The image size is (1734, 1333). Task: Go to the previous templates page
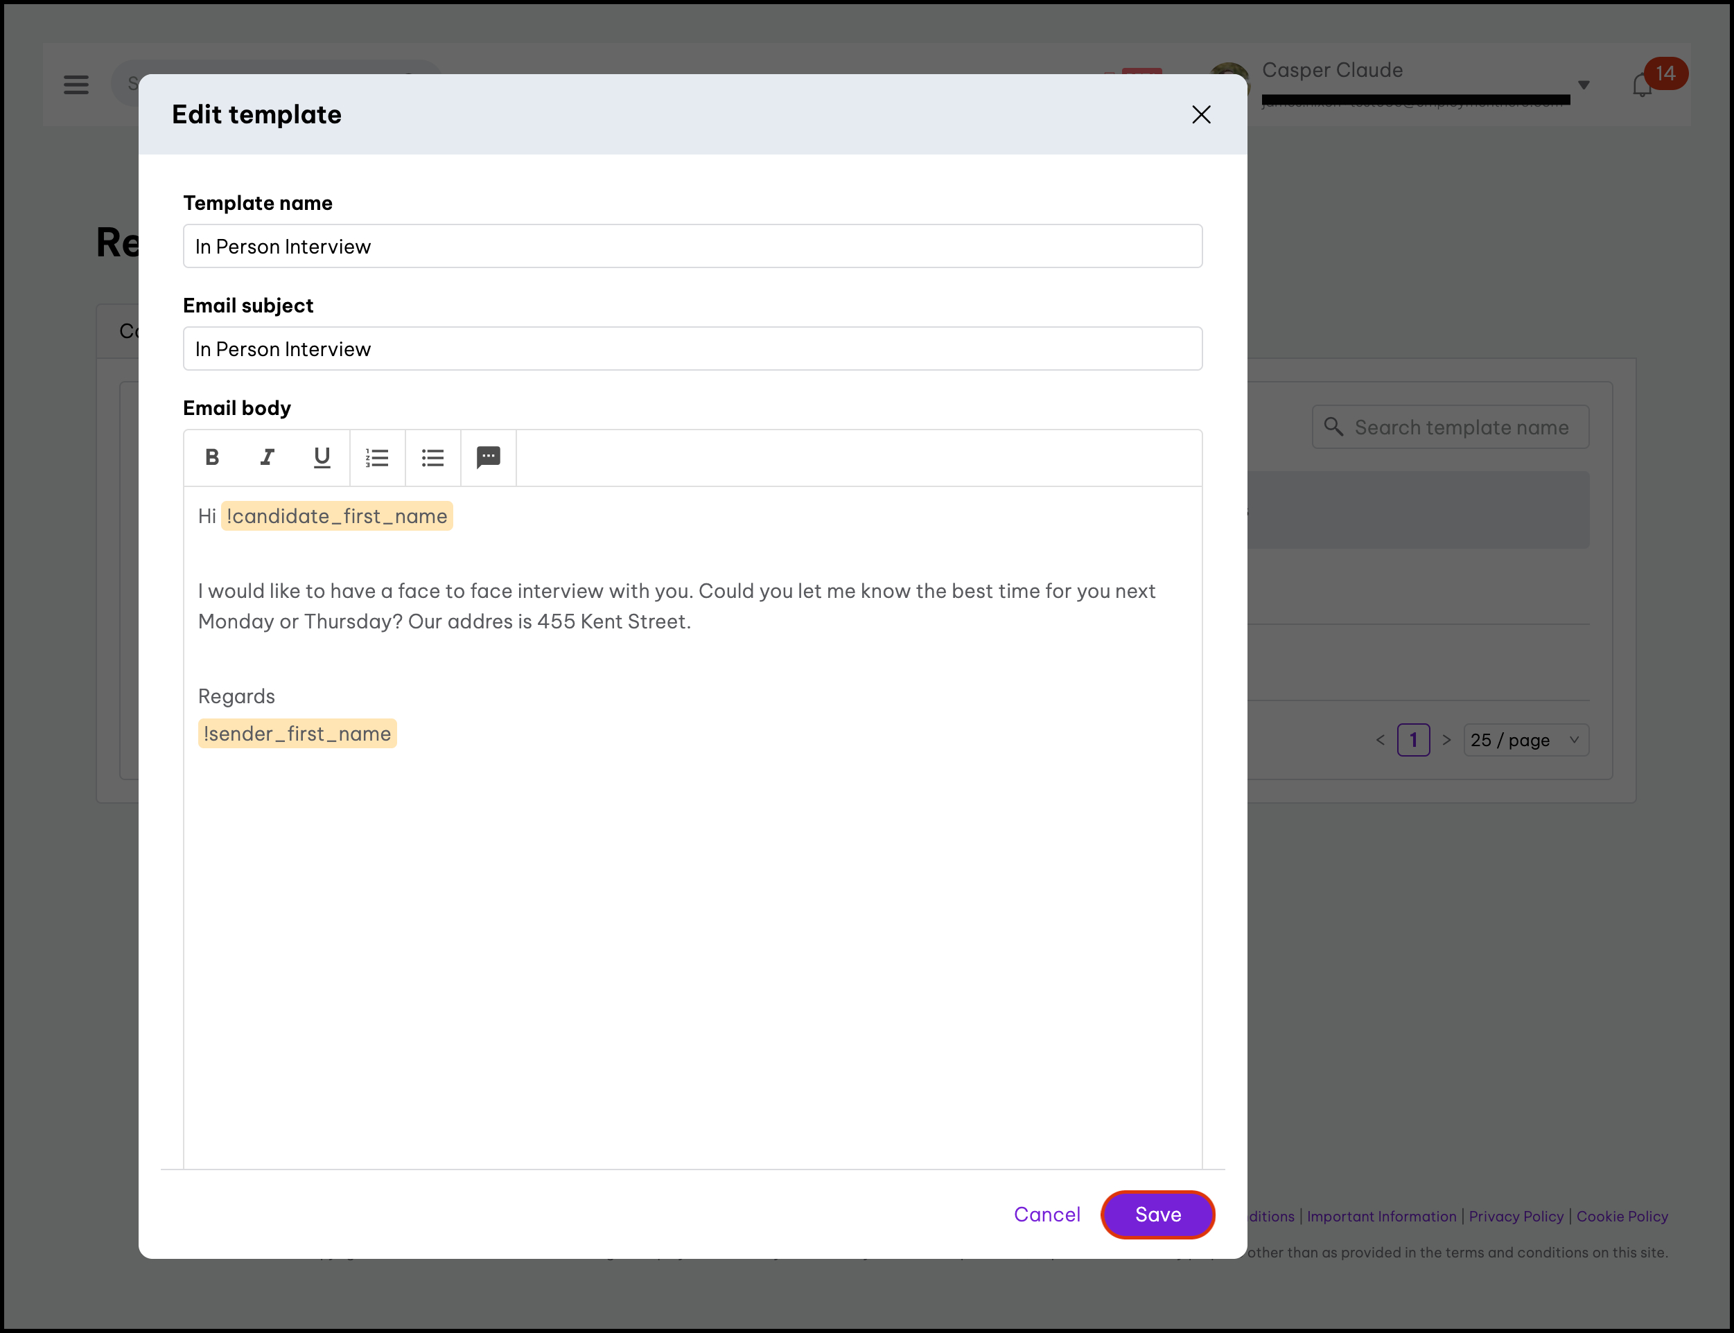point(1380,739)
